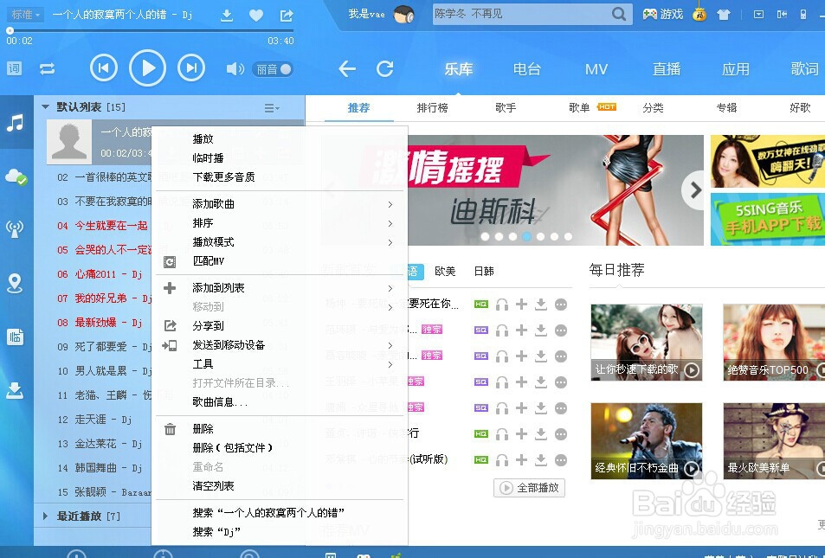
Task: Switch to the 直播 live tab
Action: (667, 69)
